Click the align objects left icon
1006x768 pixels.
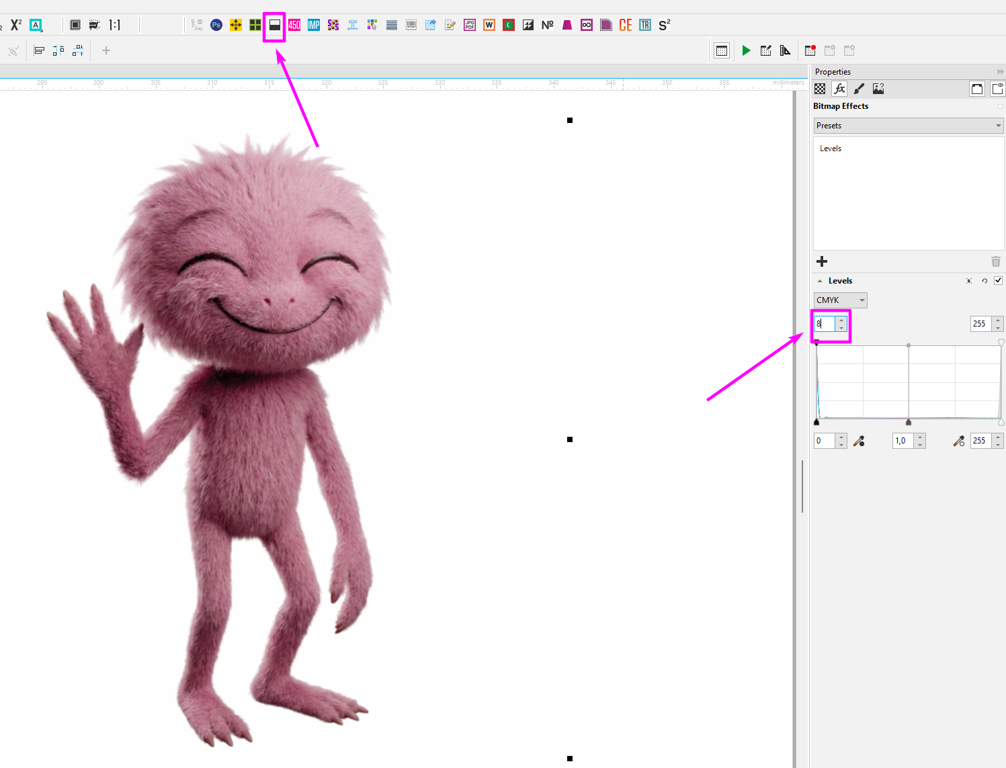coord(39,50)
